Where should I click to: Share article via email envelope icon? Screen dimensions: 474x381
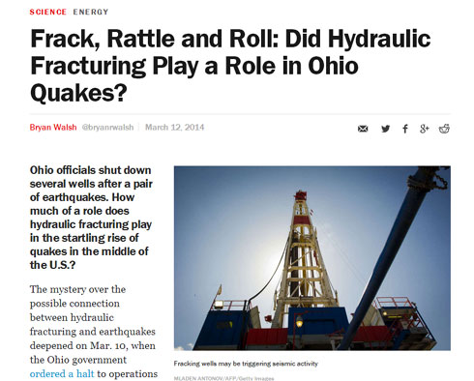click(363, 129)
